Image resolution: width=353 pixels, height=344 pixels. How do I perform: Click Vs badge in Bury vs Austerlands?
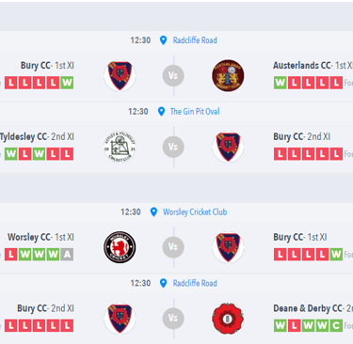pyautogui.click(x=173, y=75)
